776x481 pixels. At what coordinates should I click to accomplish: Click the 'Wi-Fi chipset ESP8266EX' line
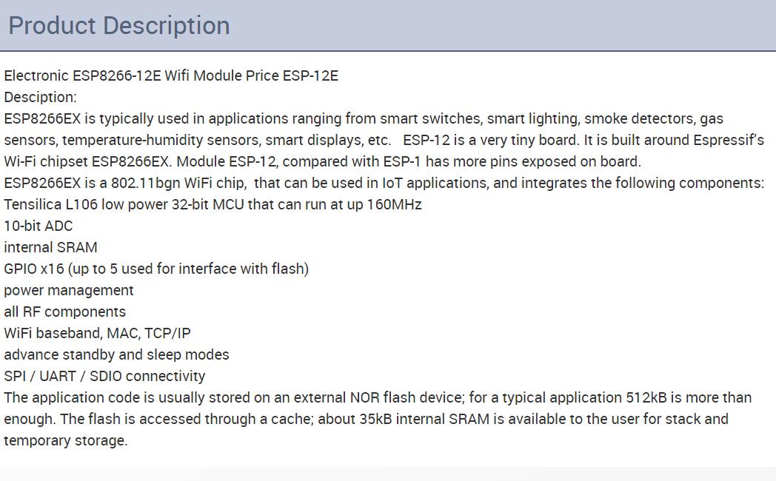coord(323,161)
